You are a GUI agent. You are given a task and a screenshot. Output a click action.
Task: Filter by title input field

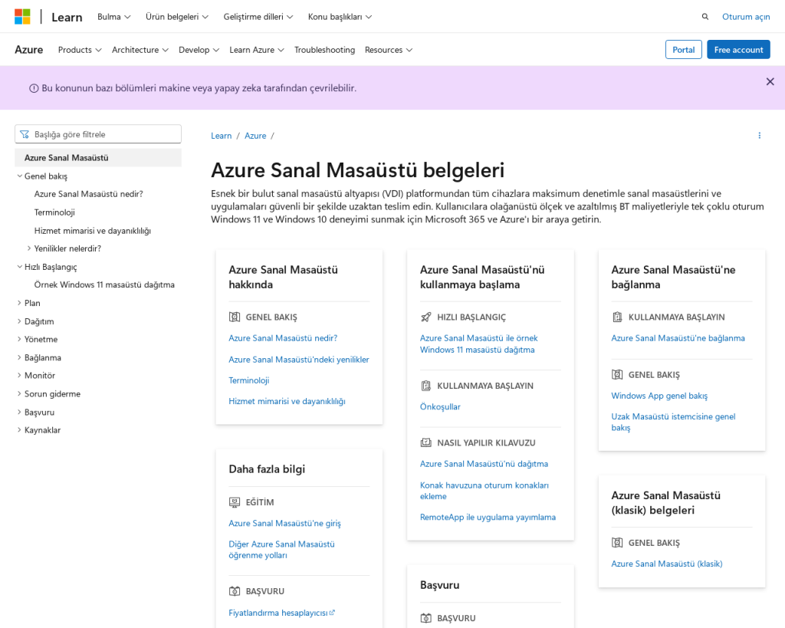(98, 134)
